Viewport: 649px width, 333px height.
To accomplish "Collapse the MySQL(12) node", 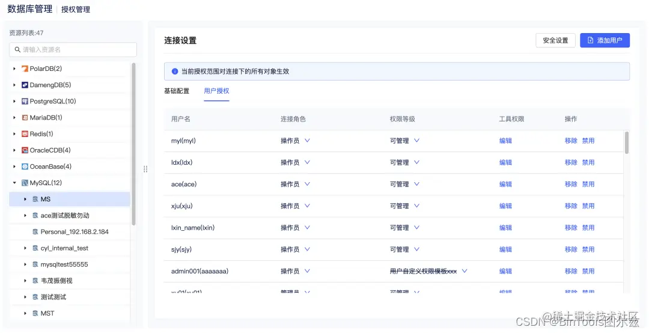I will [x=14, y=183].
